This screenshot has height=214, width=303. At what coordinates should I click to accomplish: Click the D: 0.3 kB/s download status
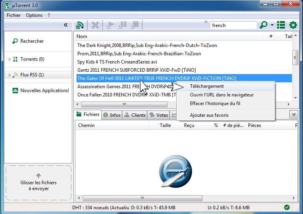(153, 208)
